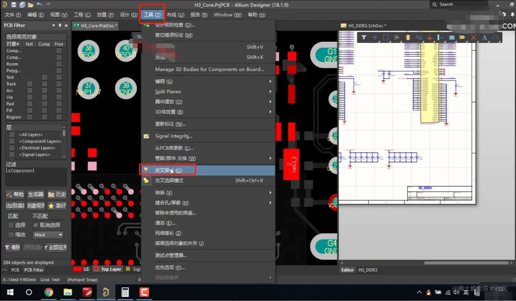Place a GND power port from schematic toolbar
Viewport: 516px width, 301px height.
click(430, 37)
